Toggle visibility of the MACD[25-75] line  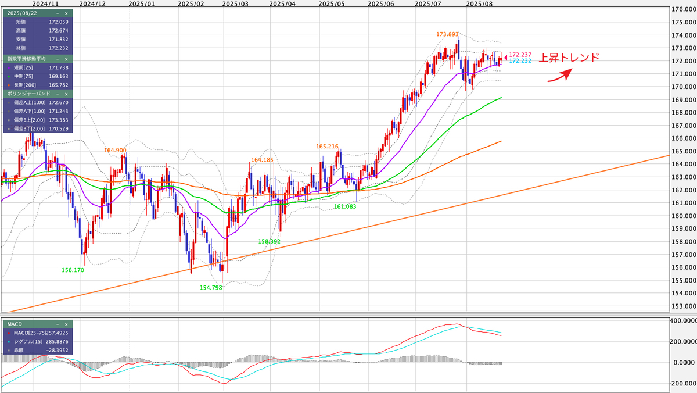click(x=9, y=333)
